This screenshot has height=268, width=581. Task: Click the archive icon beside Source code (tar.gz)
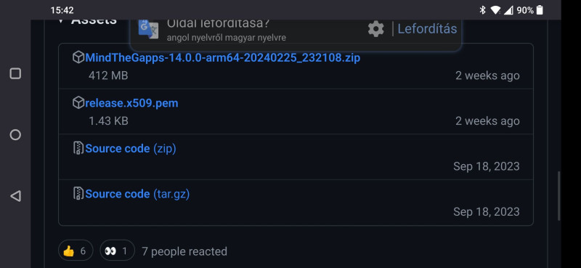click(x=78, y=193)
